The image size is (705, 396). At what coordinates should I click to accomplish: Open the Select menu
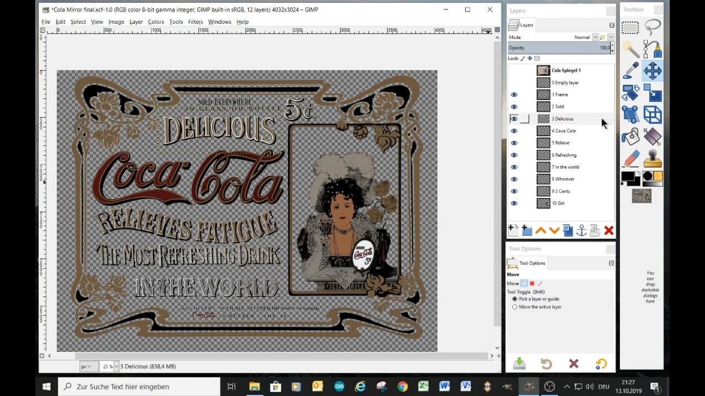tap(78, 22)
